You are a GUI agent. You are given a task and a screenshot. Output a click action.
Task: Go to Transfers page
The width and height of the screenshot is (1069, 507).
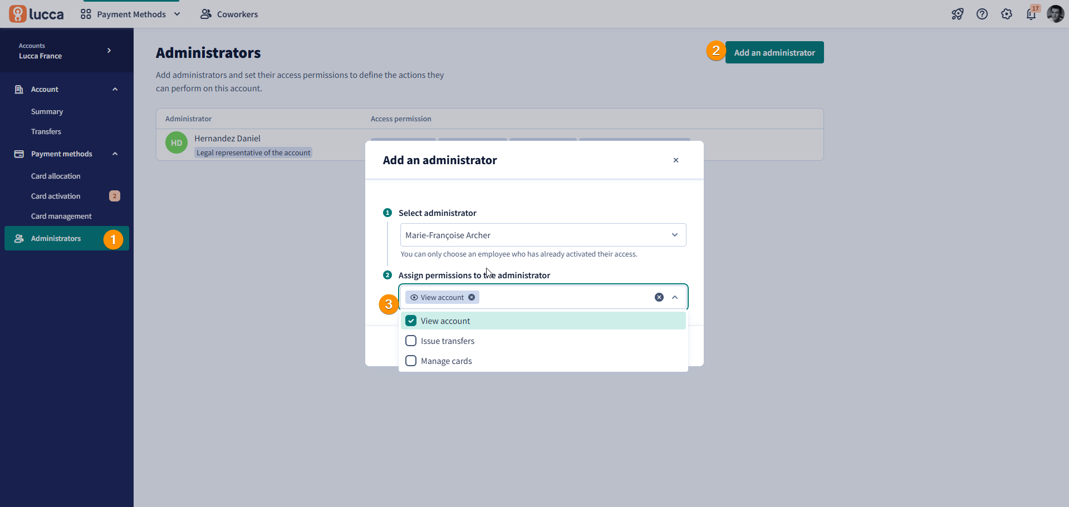coord(46,131)
